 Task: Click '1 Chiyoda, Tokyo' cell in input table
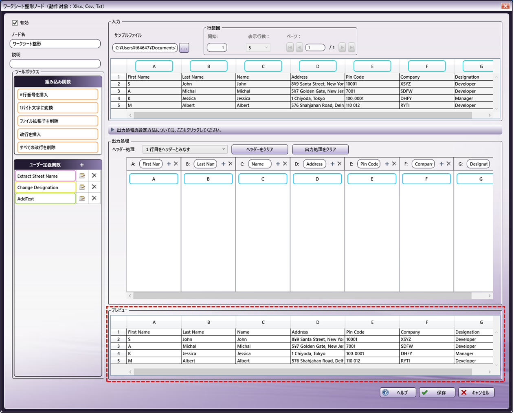click(x=317, y=98)
